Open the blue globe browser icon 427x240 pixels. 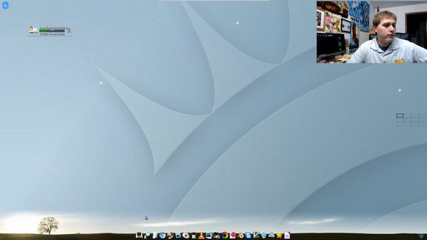point(163,235)
